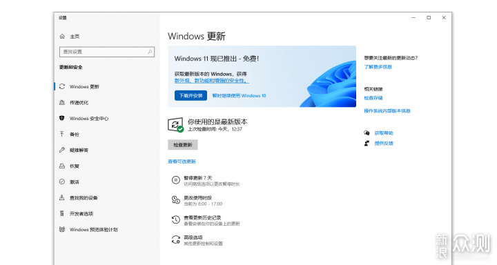Screen dimensions: 497x265
Task: Click the Windows 更新 refresh arrows icon in sidebar
Action: tap(62, 86)
